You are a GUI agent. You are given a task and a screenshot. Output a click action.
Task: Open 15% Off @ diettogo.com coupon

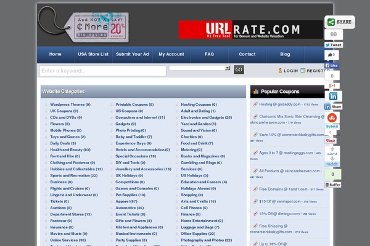click(279, 214)
